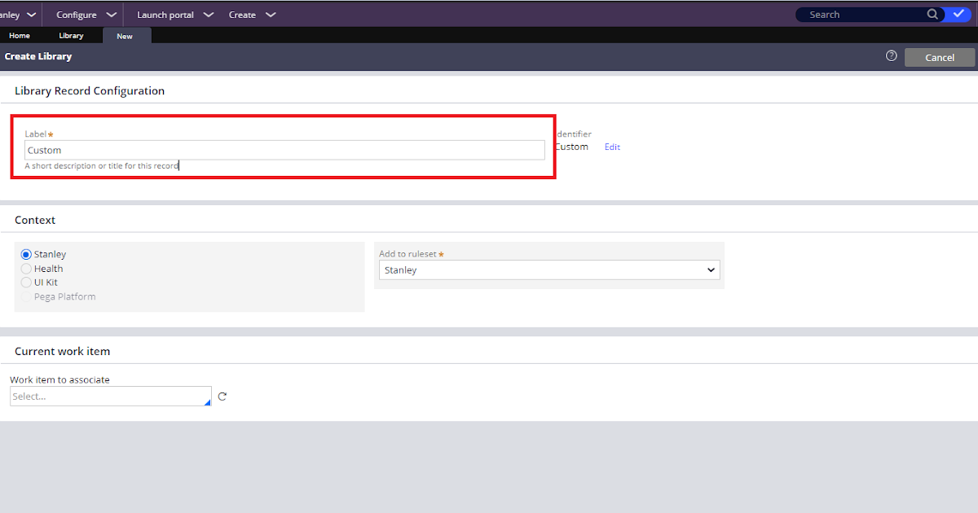Open the Create menu dropdown

click(253, 14)
